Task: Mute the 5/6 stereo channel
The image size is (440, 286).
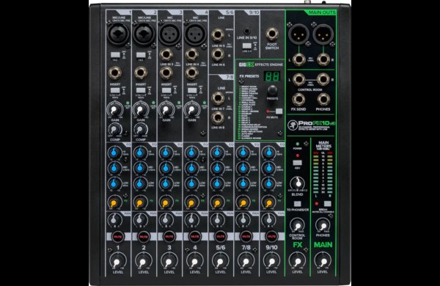Action: (x=221, y=237)
